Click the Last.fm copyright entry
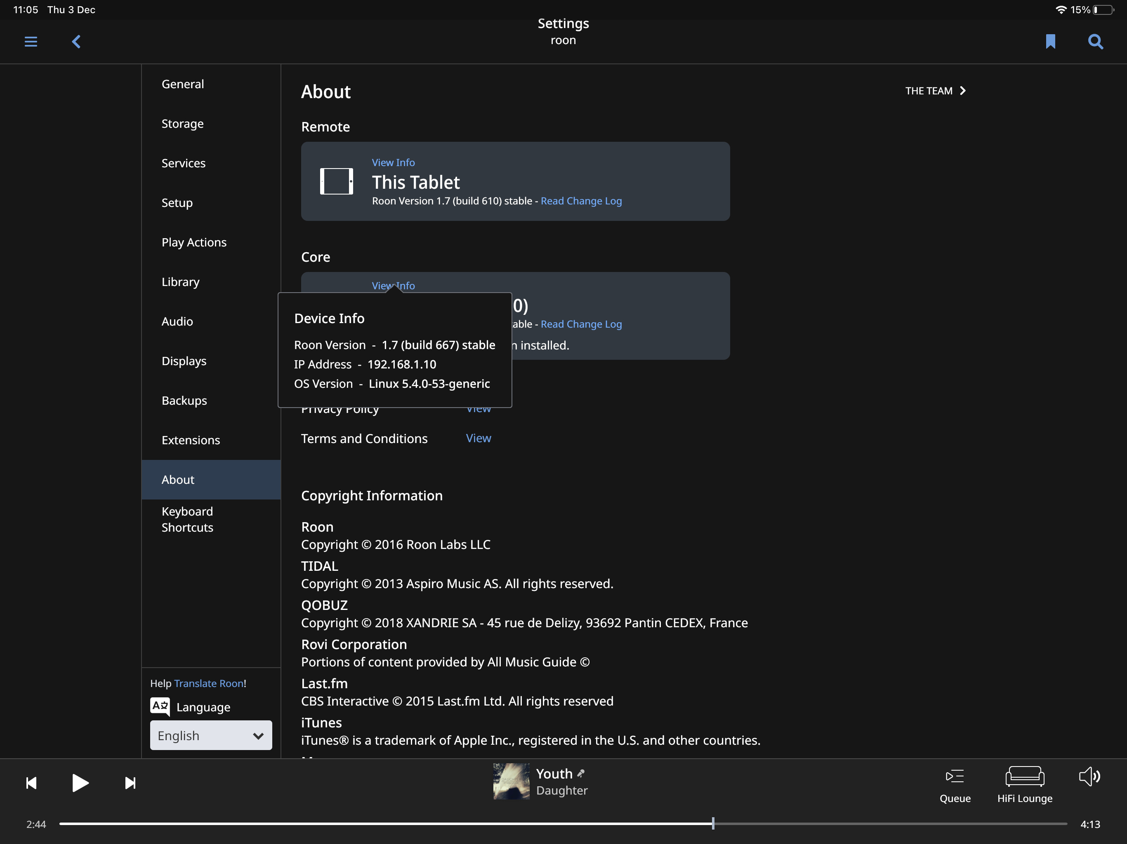 [457, 692]
